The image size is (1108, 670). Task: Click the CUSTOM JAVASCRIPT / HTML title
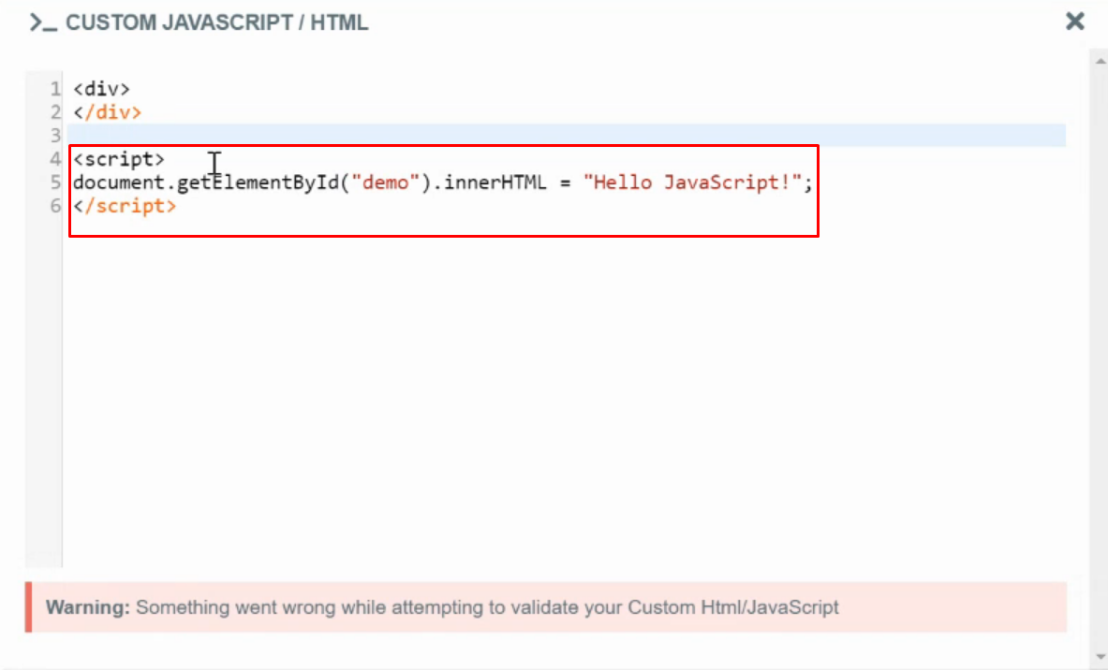pos(217,22)
